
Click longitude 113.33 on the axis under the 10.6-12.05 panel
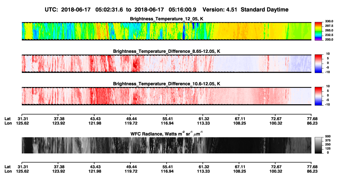click(x=203, y=123)
